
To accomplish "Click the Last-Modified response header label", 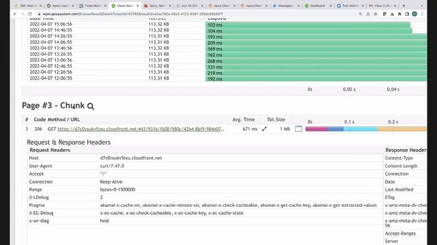I will 399,189.
